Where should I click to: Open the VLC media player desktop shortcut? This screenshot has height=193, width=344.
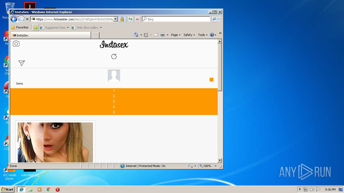tap(9, 173)
